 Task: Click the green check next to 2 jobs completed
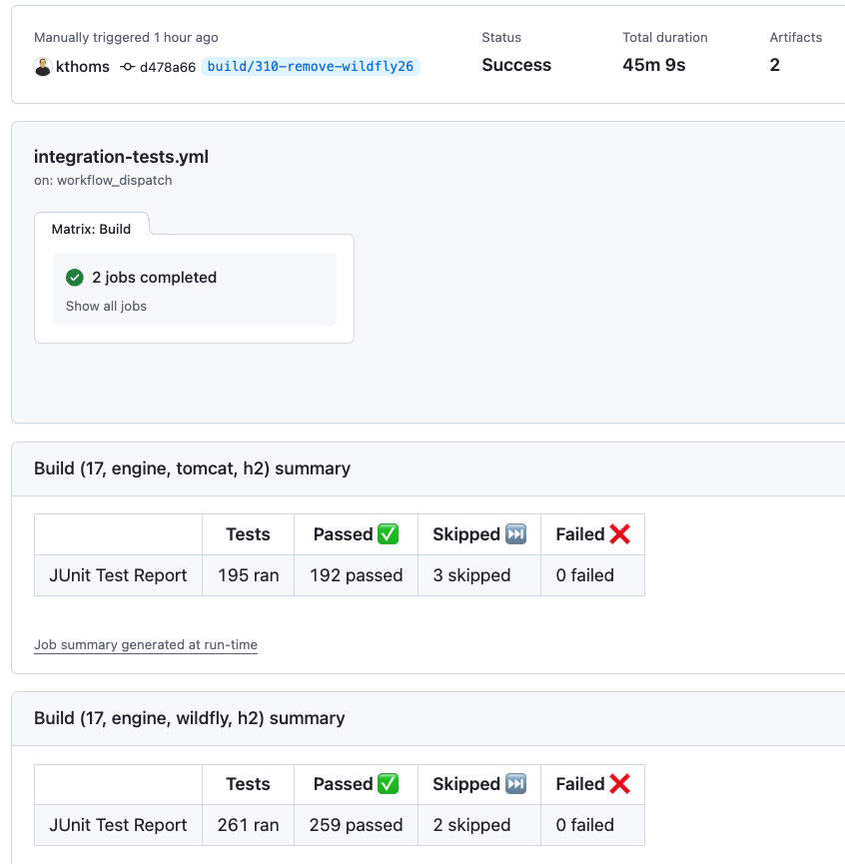75,278
